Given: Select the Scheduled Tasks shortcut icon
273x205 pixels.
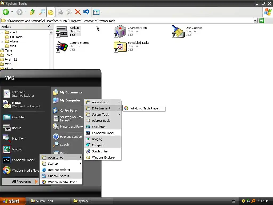Looking at the screenshot, I should (120, 47).
